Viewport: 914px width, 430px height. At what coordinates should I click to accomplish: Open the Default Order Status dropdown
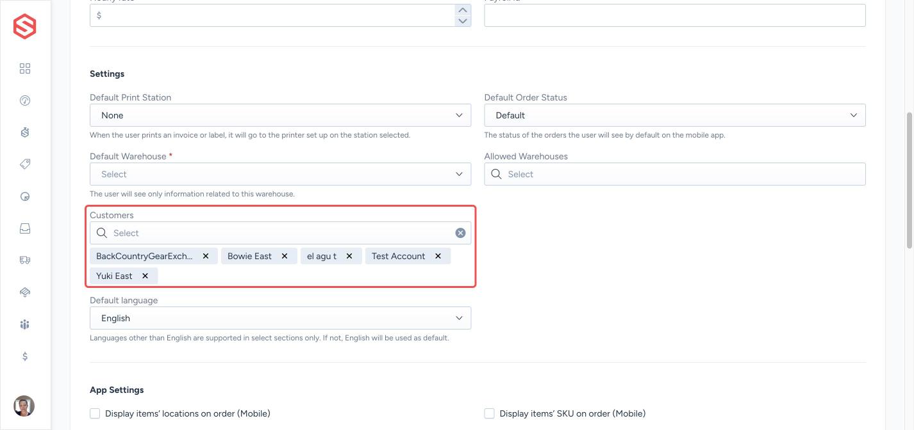(x=674, y=115)
